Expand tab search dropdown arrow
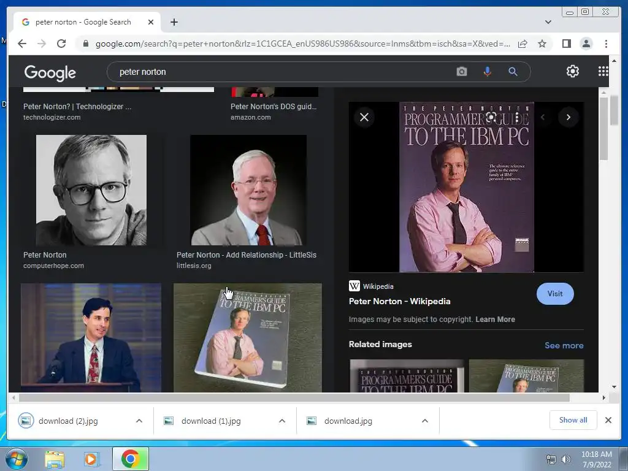628x471 pixels. point(548,22)
